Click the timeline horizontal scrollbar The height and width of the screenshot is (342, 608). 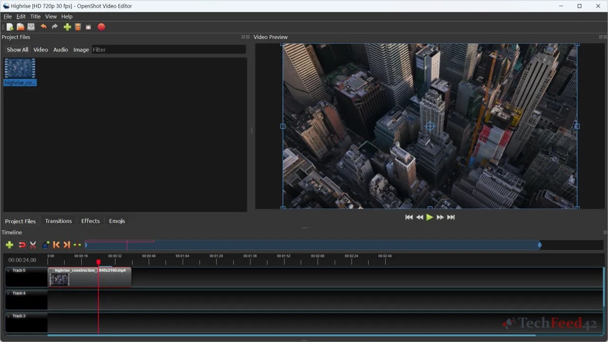tap(292, 335)
